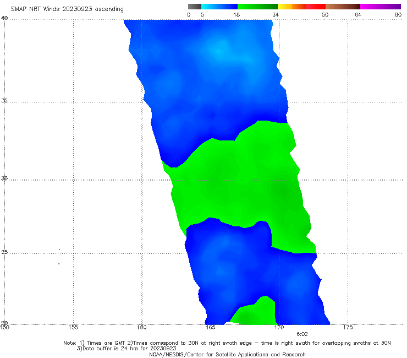The height and width of the screenshot is (358, 407).
Task: Click the color bar label '5'
Action: tap(202, 14)
